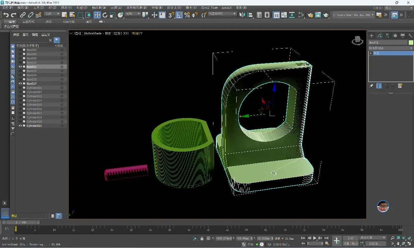Open the Rendered Frame Window
Image resolution: width=414 pixels, height=248 pixels.
pyautogui.click(x=318, y=15)
